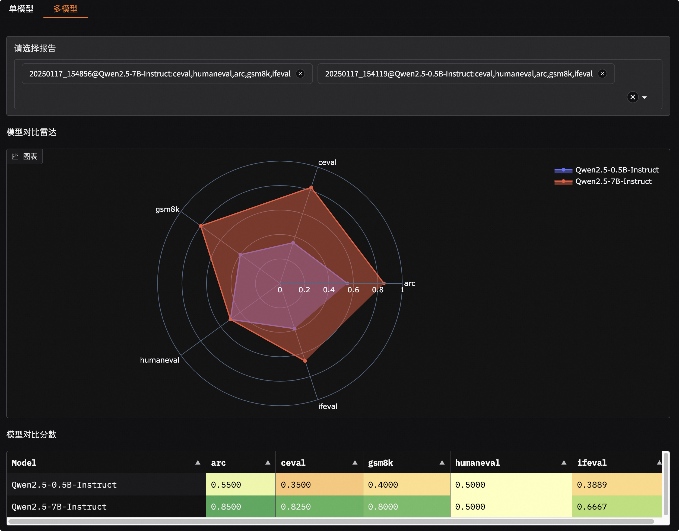Image resolution: width=679 pixels, height=531 pixels.
Task: Switch to the 单模型 tab
Action: (x=21, y=9)
